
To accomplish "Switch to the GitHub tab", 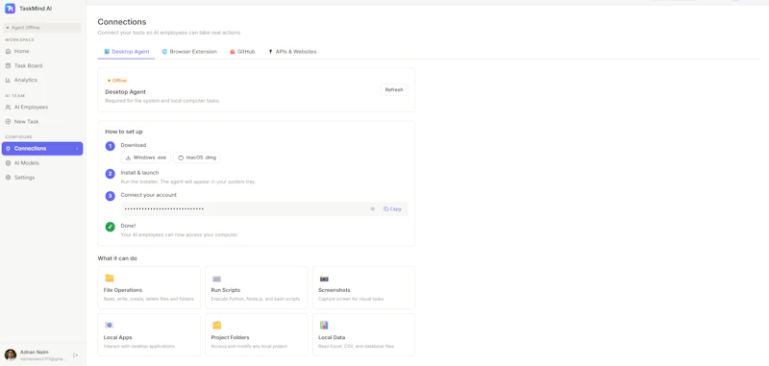I will pyautogui.click(x=242, y=52).
